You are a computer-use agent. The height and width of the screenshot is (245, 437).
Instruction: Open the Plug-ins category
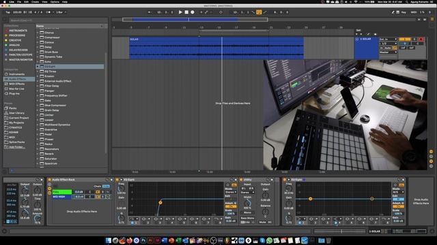click(14, 94)
